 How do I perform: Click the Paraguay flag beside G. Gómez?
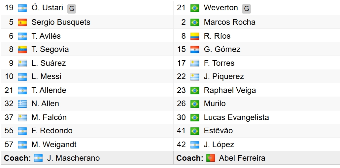pos(195,50)
